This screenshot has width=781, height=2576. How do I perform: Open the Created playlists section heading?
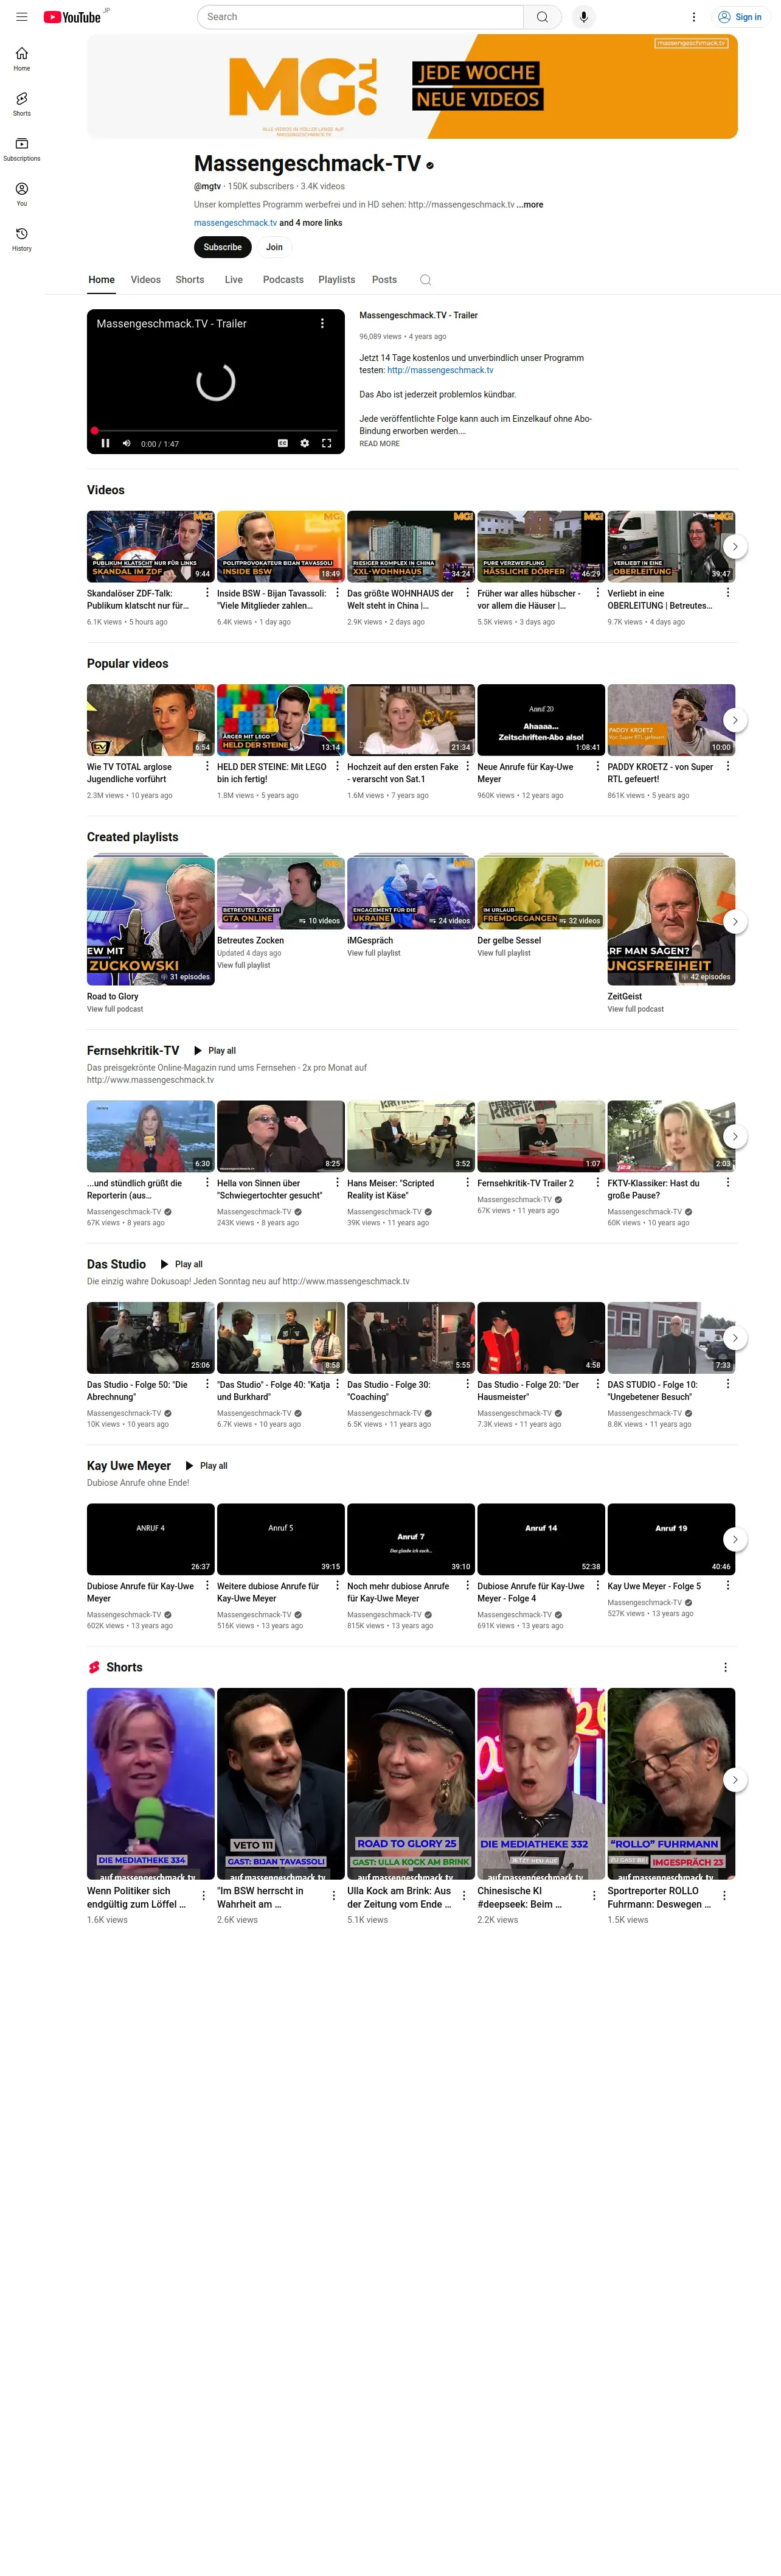tap(133, 838)
